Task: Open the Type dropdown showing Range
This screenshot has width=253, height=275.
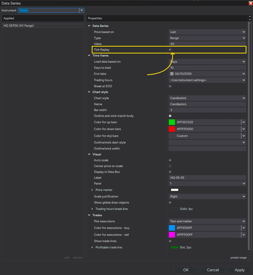Action: pyautogui.click(x=207, y=38)
